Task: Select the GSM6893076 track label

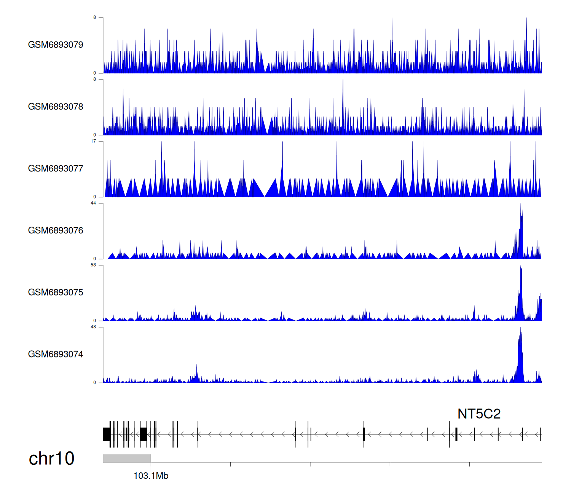Action: point(56,230)
